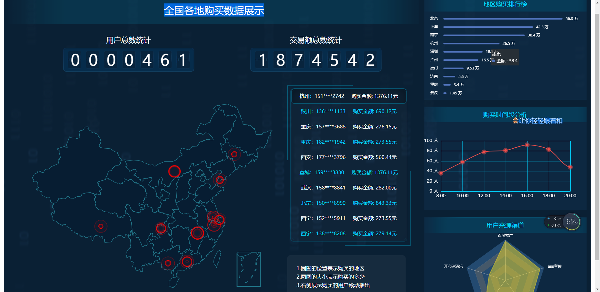
Task: Click the 用户总数统计 heading
Action: pyautogui.click(x=128, y=40)
